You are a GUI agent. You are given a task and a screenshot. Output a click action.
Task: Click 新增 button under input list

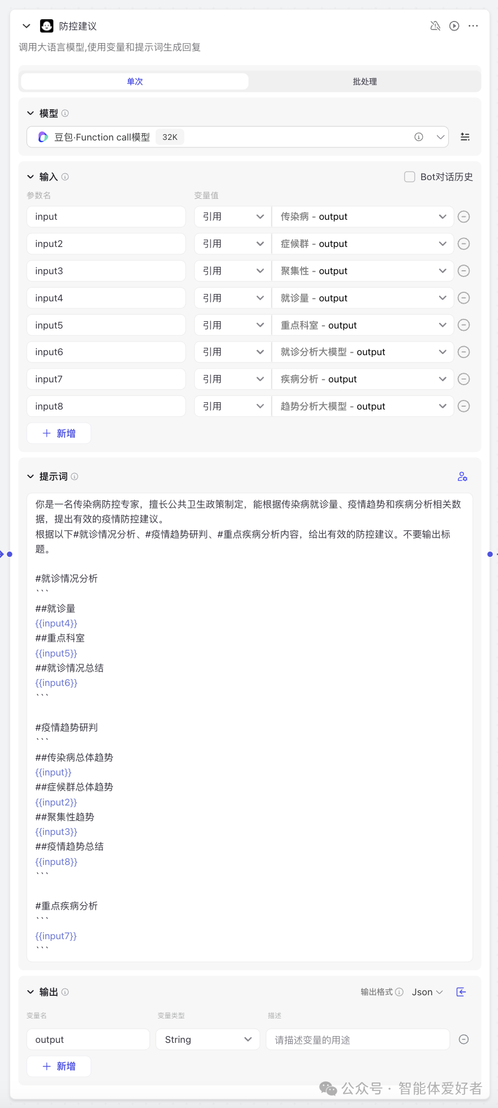tap(59, 433)
